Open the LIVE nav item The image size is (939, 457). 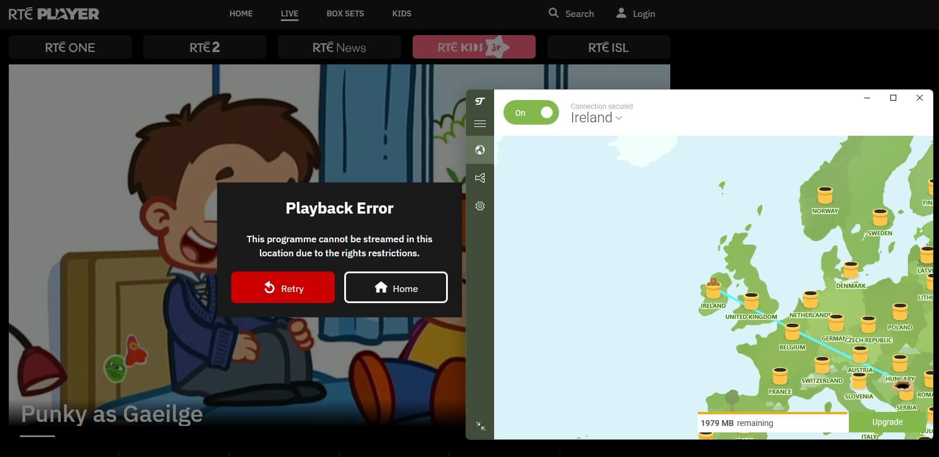click(x=289, y=13)
